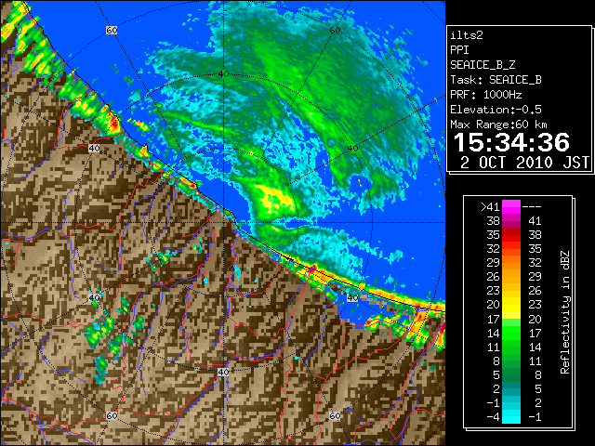Click the 'ilts2' radar name text
The image size is (595, 446).
click(x=467, y=35)
